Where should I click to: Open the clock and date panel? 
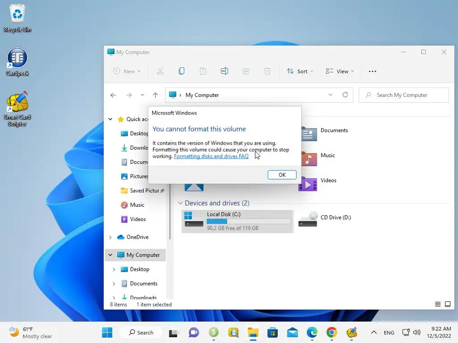[x=439, y=332]
